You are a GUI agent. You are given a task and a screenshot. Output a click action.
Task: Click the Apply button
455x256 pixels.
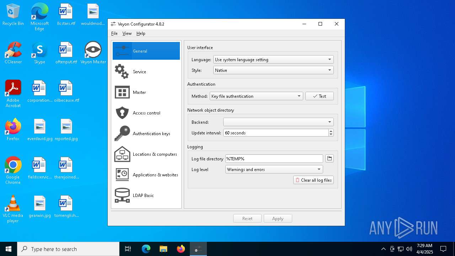coord(278,219)
